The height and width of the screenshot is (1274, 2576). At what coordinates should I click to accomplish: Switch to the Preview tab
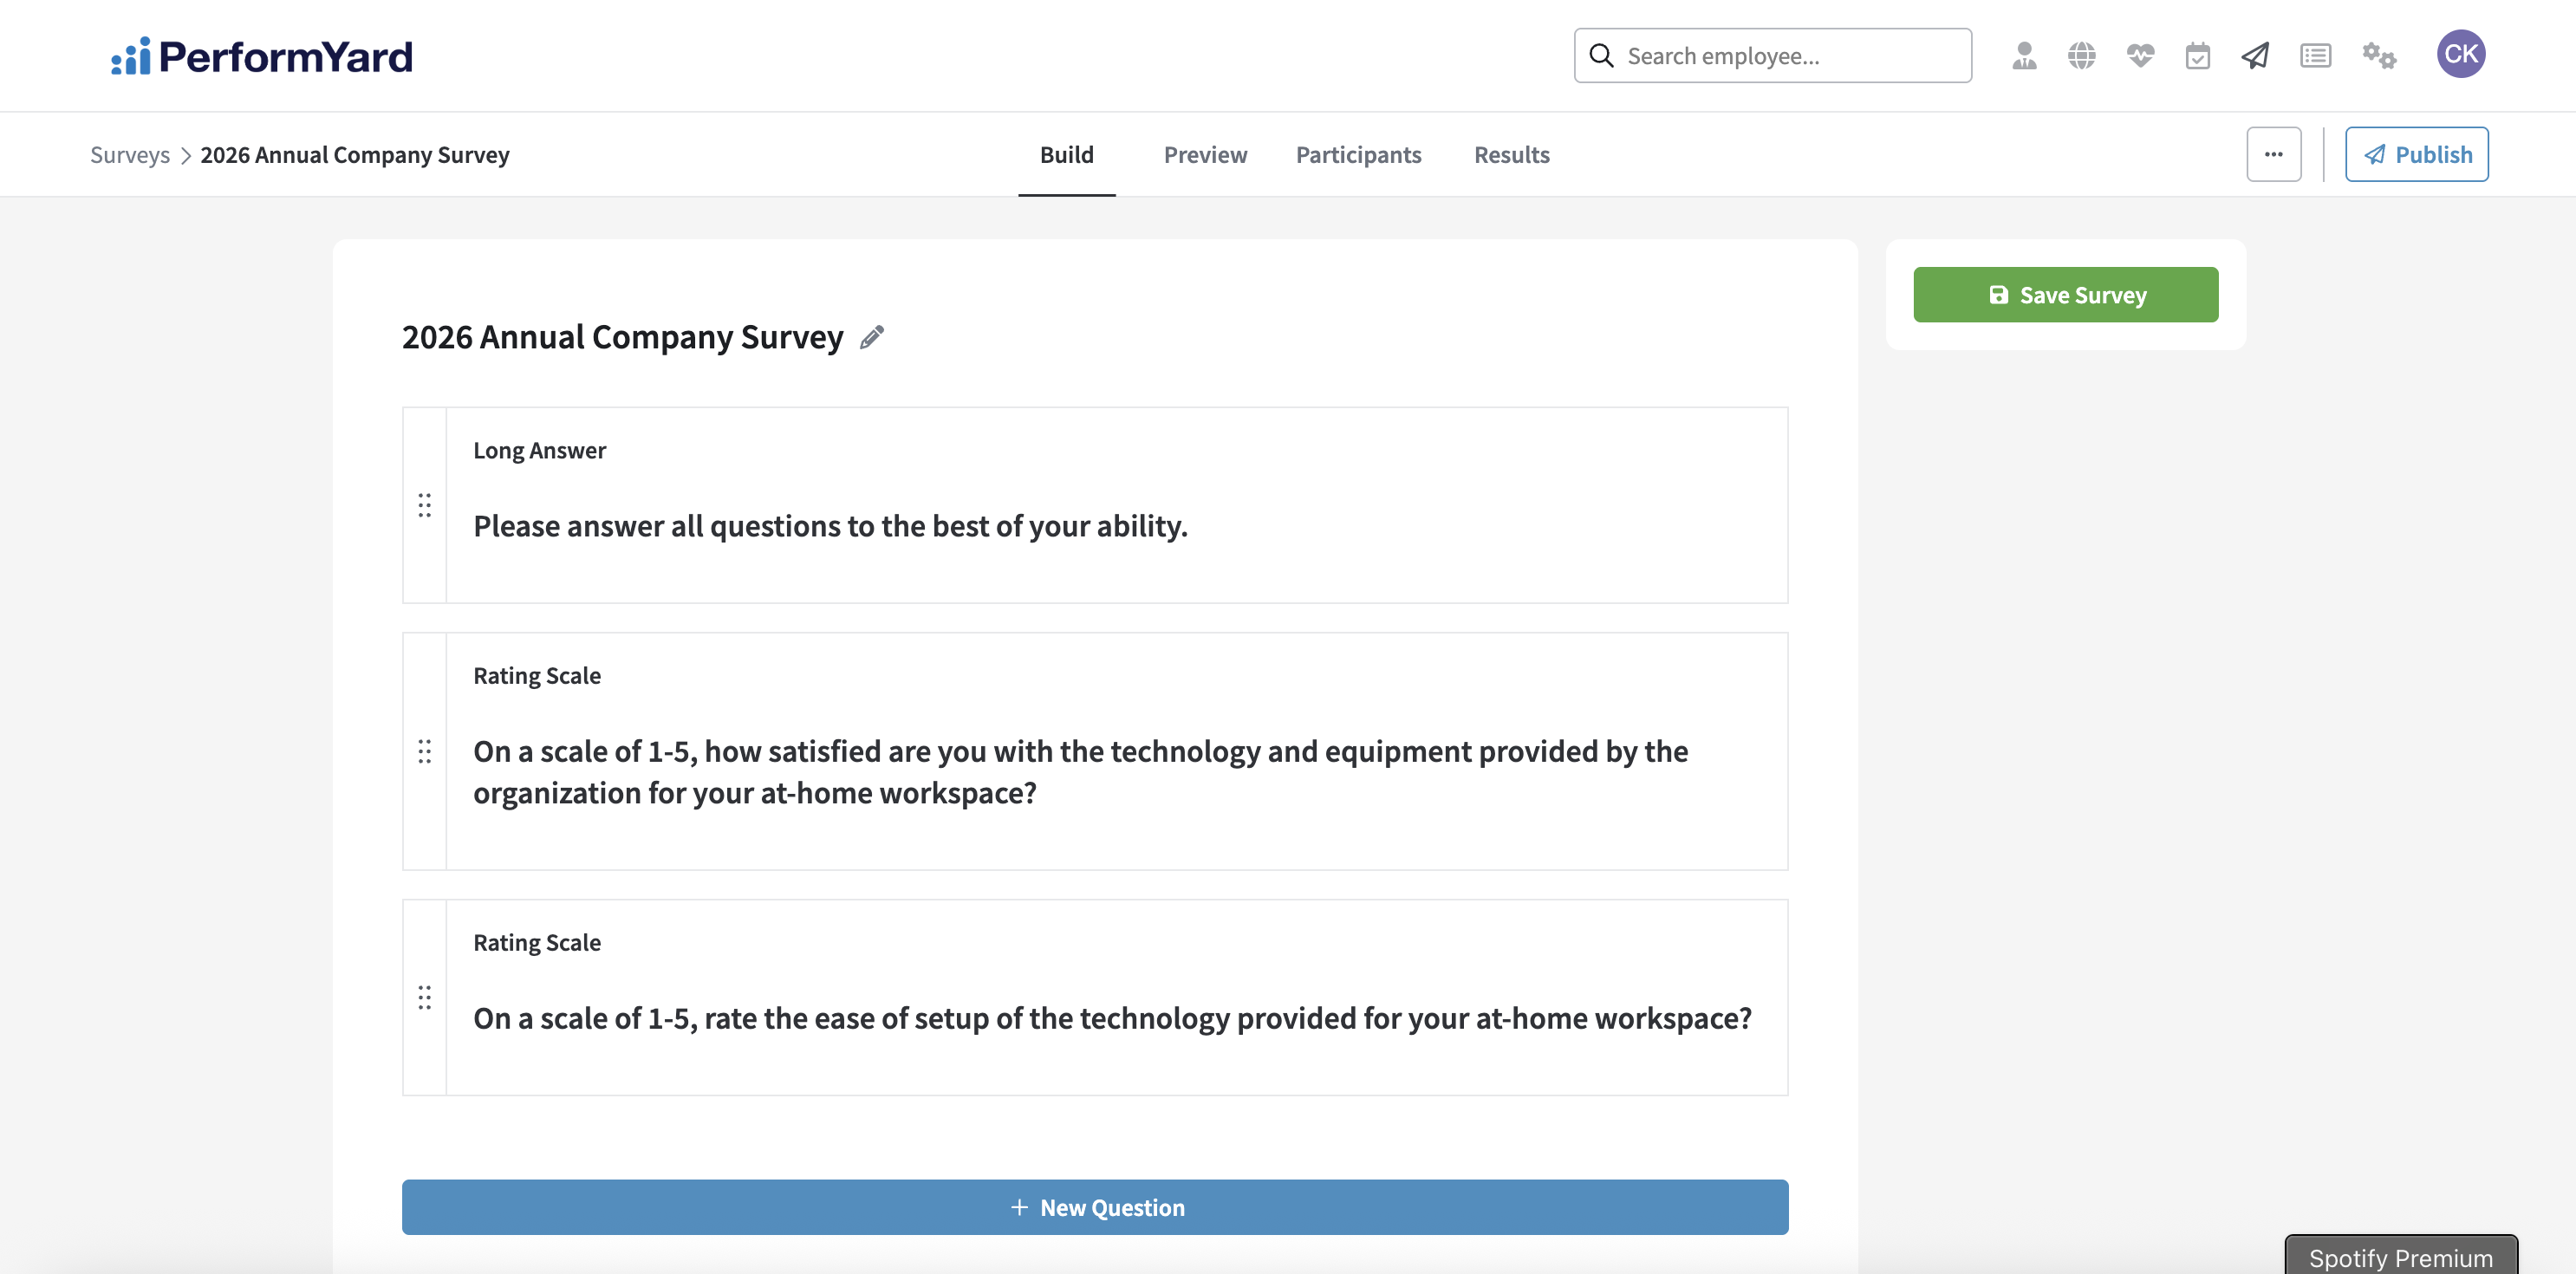tap(1205, 154)
